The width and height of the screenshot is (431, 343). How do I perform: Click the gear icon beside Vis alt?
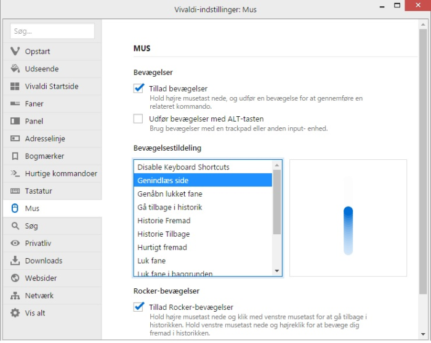15,313
